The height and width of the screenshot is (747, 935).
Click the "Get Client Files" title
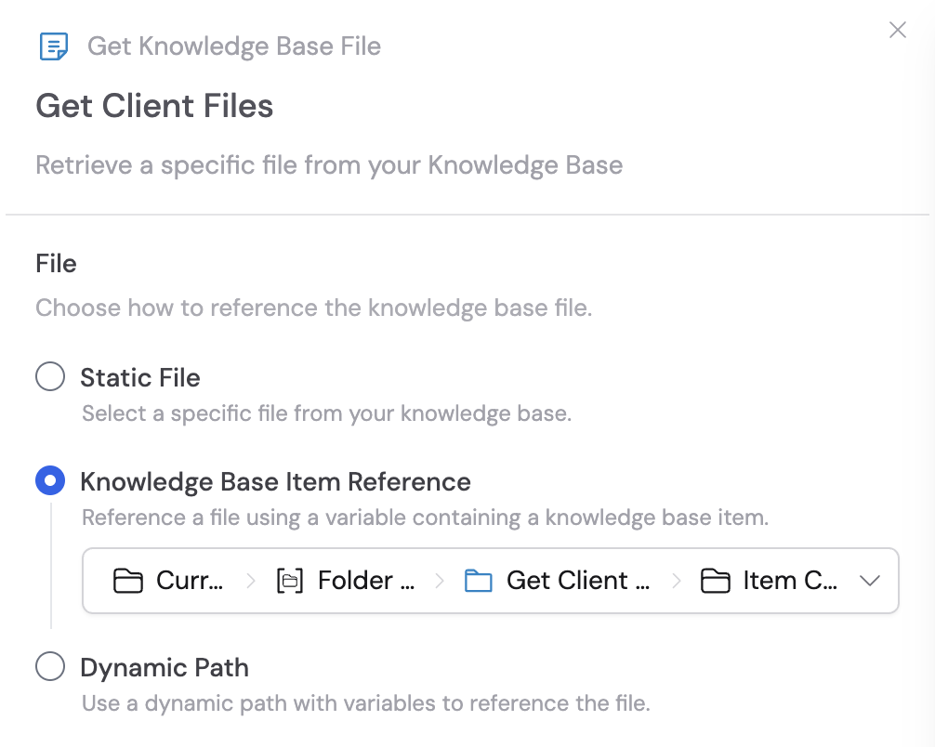click(x=154, y=106)
